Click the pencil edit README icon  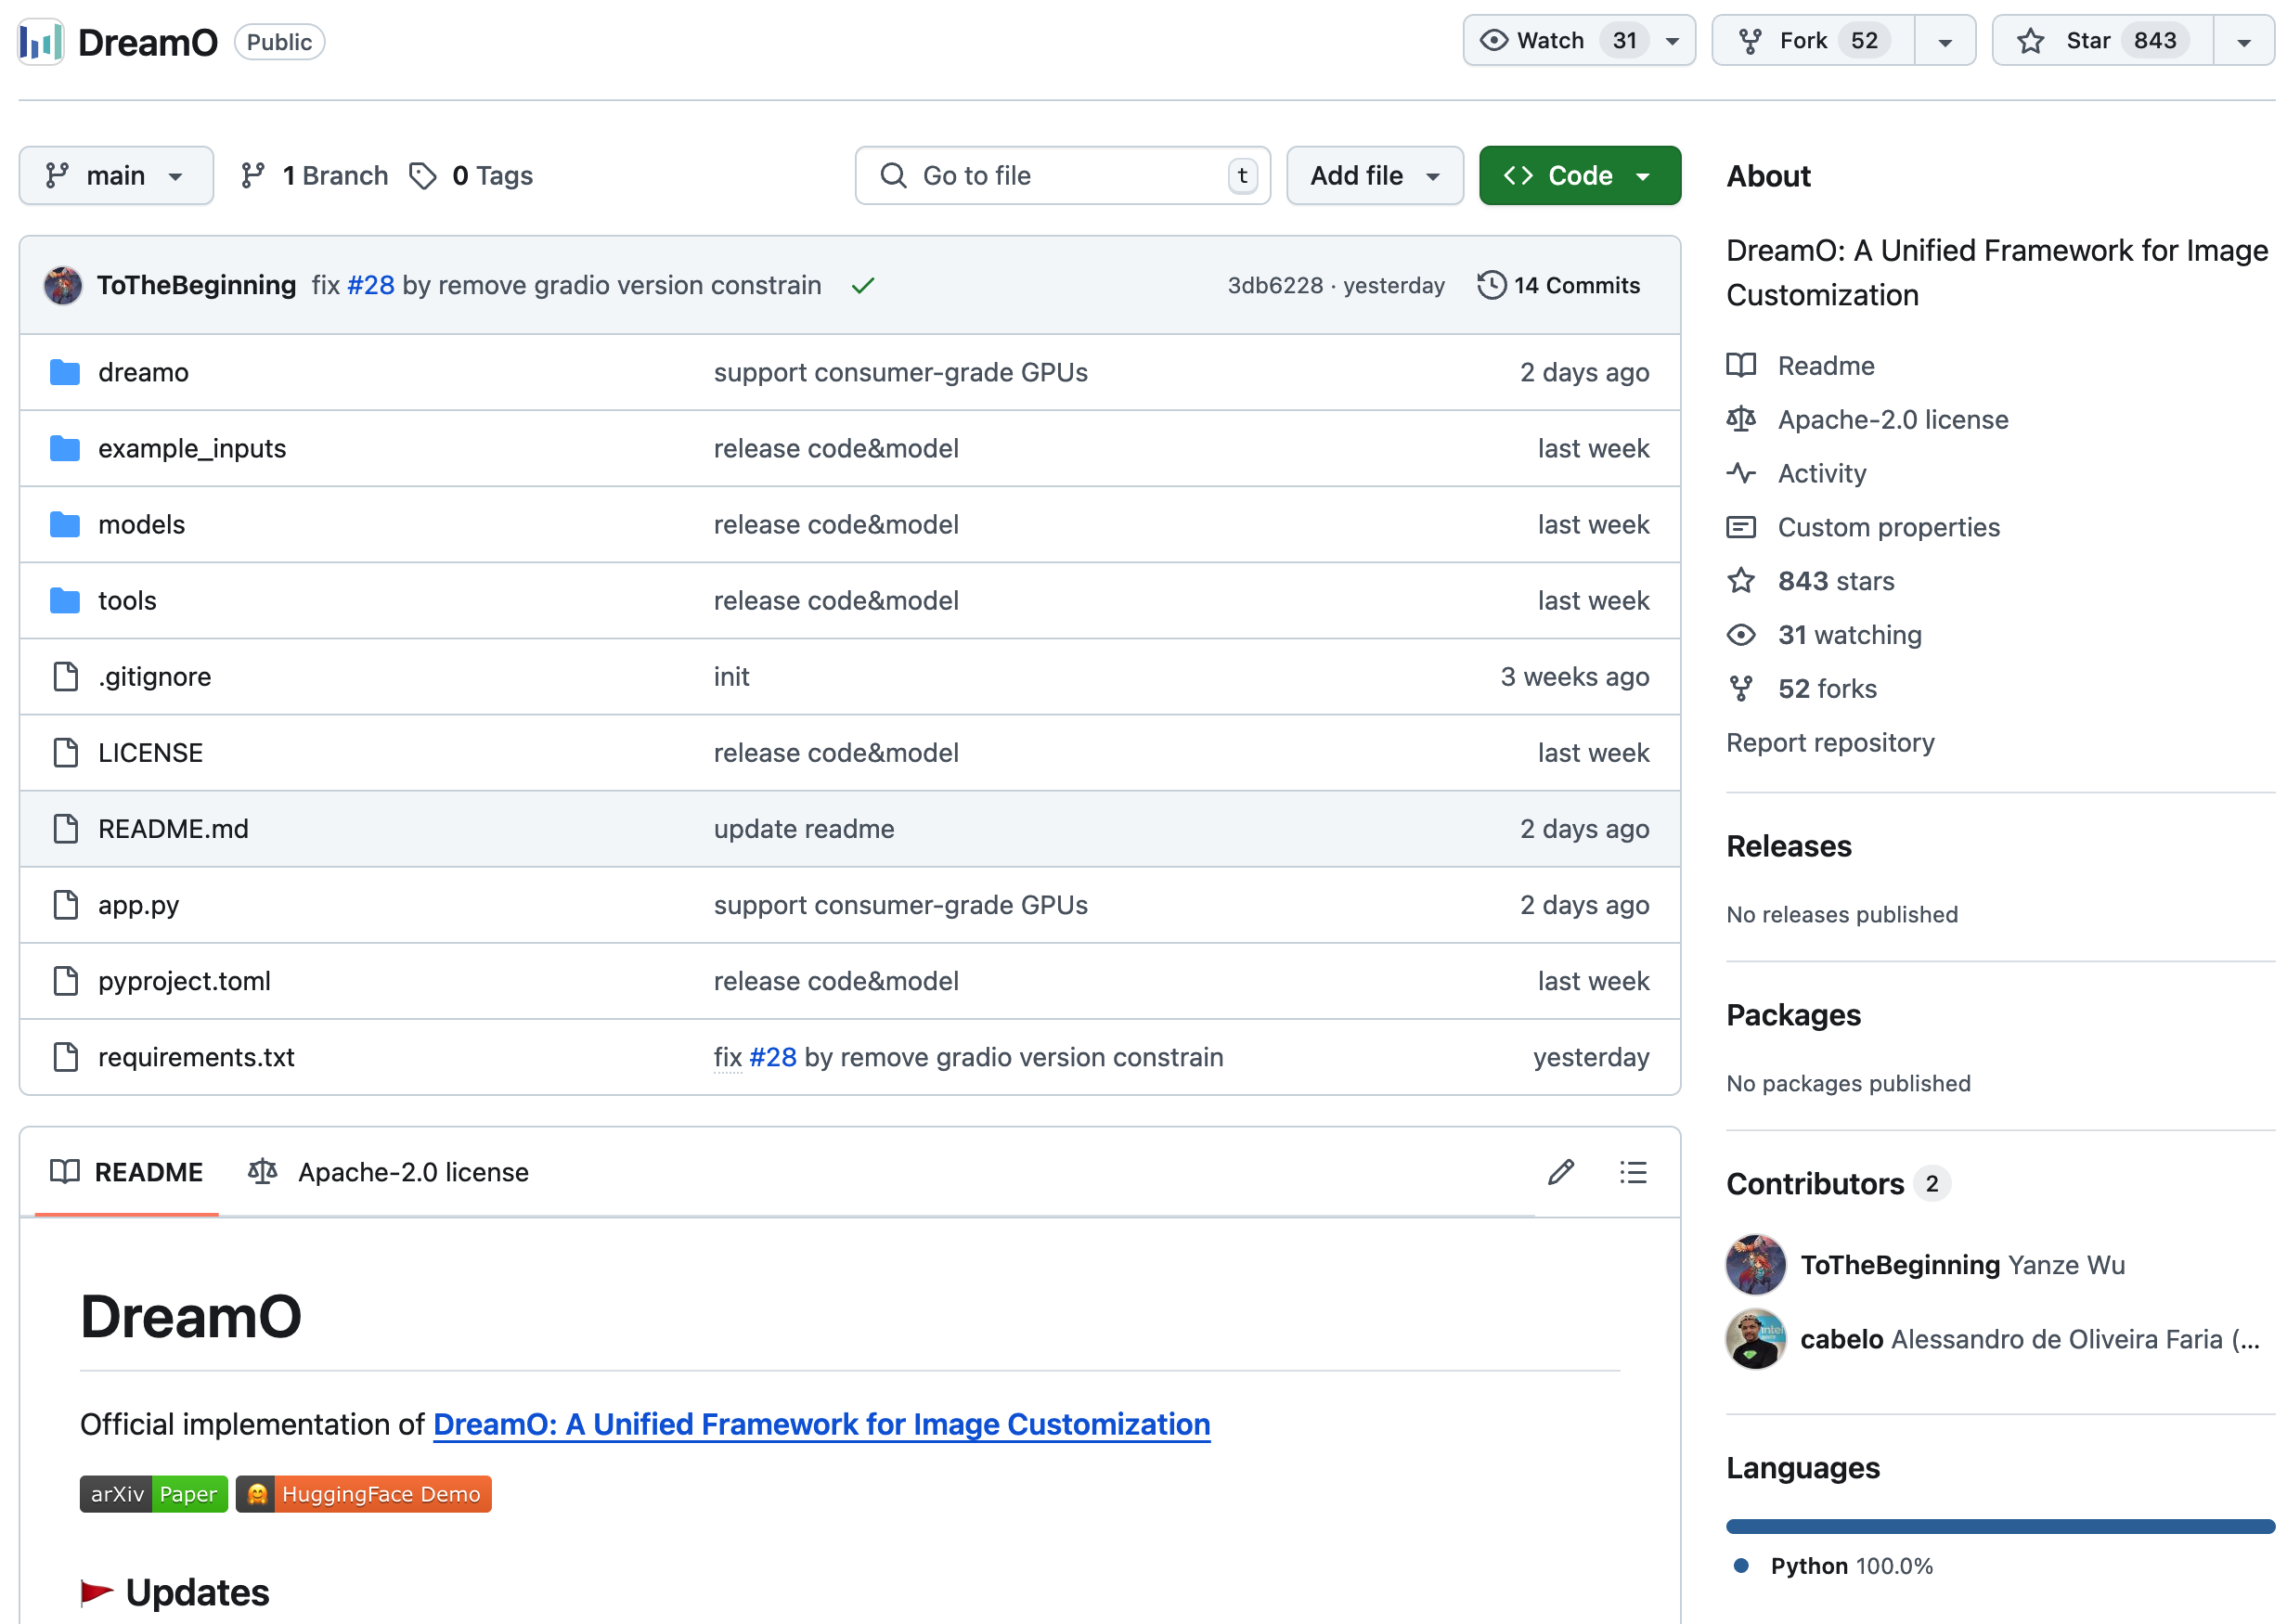[1560, 1172]
